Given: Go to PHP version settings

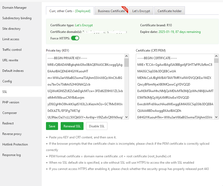Looking at the screenshot, I should coord(11,102).
